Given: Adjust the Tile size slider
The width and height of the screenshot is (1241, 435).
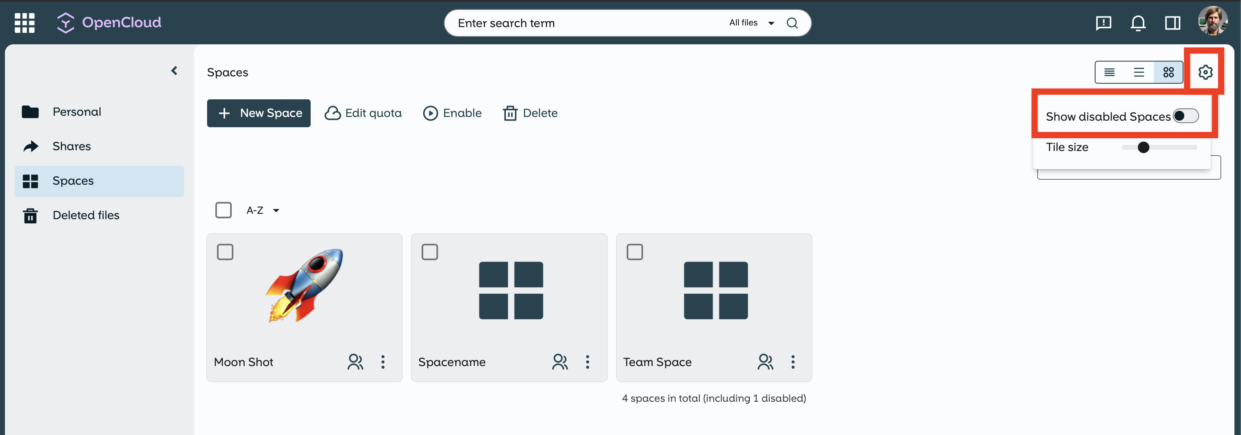Looking at the screenshot, I should pos(1143,147).
